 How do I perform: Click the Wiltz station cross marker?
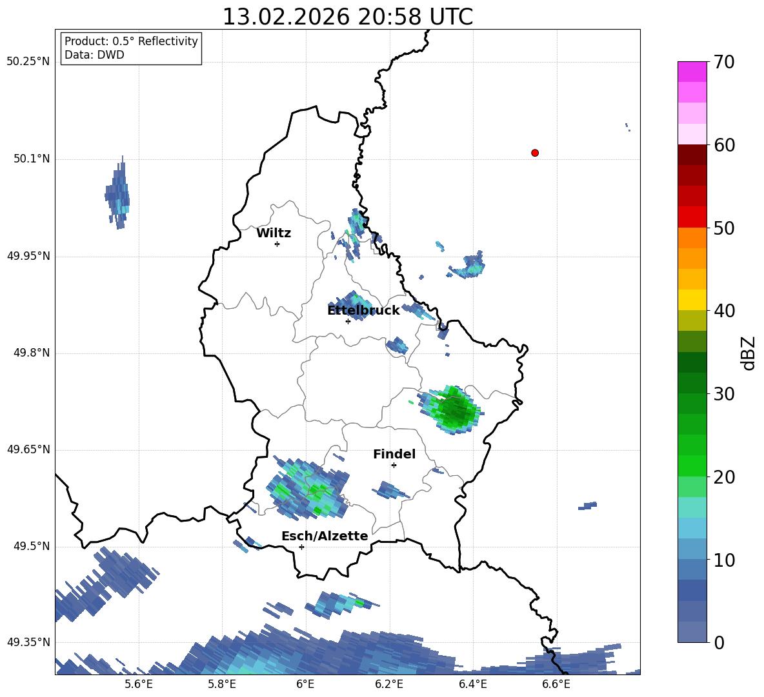tap(277, 244)
